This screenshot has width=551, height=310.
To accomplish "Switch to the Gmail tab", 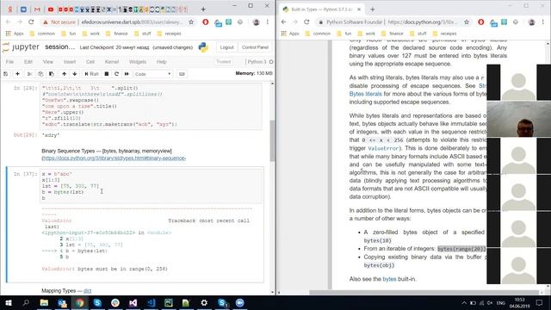I will click(x=37, y=9).
